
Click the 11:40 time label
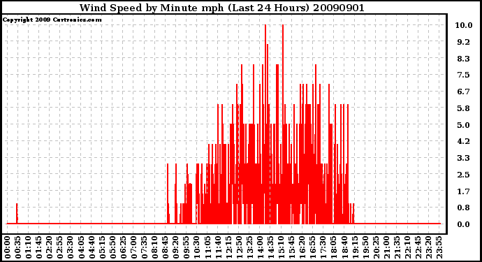(x=218, y=247)
